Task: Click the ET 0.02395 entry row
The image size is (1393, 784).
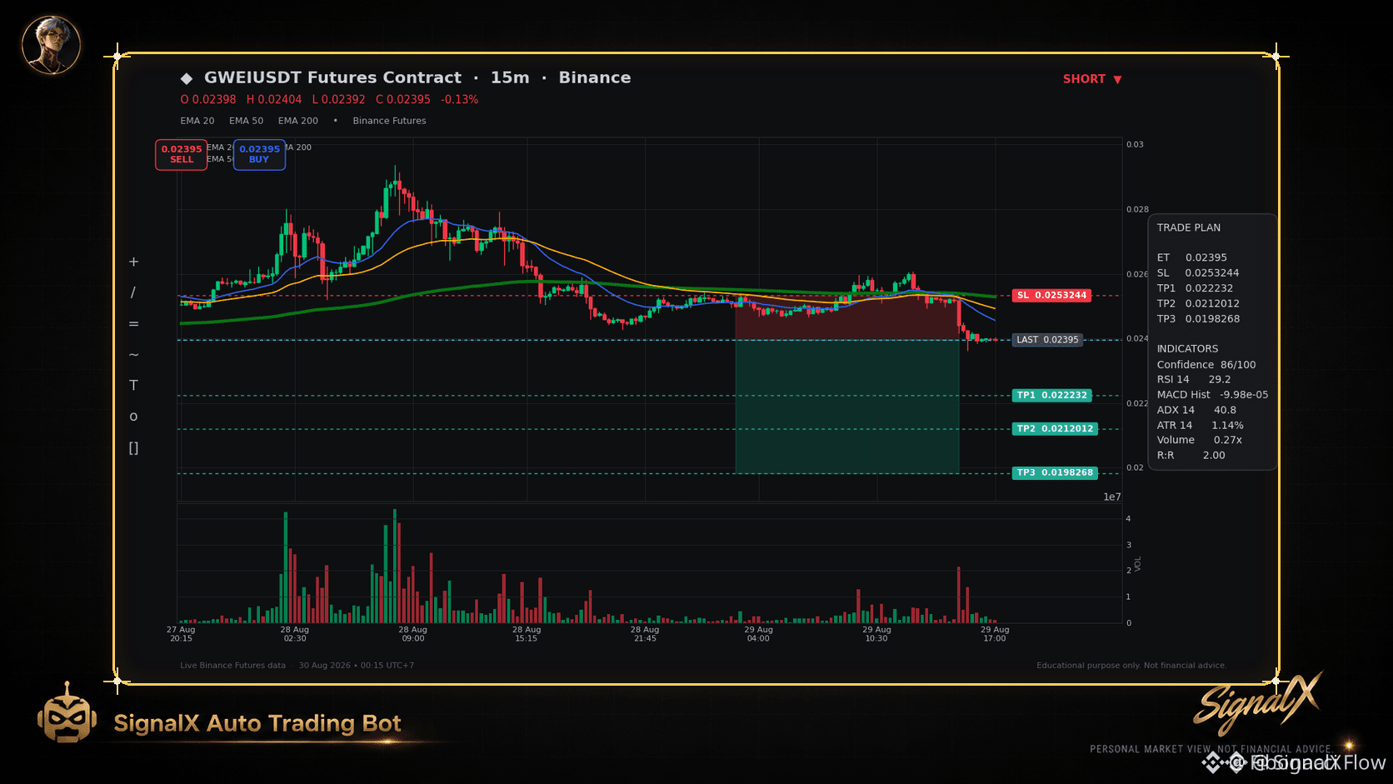Action: [1191, 257]
